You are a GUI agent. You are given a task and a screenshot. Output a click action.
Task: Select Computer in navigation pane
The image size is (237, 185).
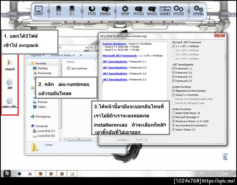coord(39,126)
